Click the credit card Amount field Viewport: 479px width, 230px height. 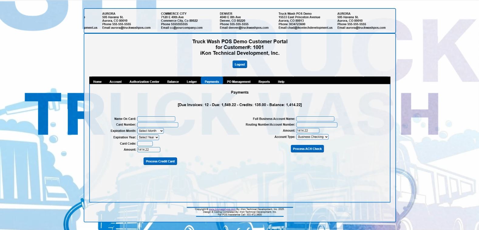point(149,150)
